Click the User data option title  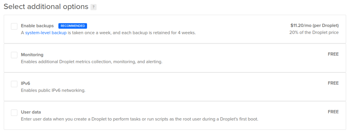pos(31,112)
